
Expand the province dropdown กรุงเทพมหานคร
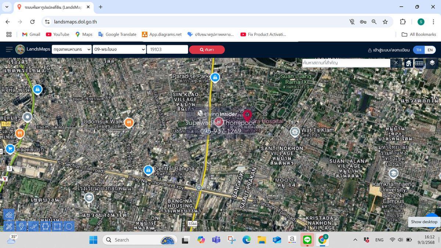tap(71, 49)
